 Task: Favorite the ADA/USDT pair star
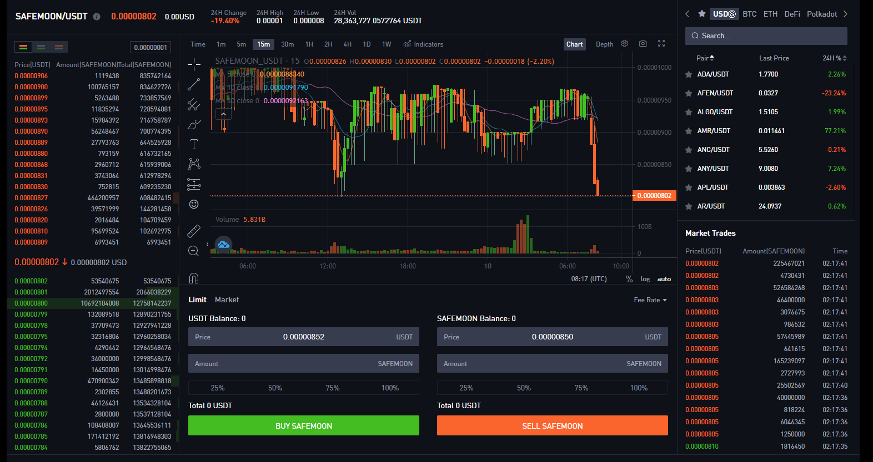[x=689, y=74]
